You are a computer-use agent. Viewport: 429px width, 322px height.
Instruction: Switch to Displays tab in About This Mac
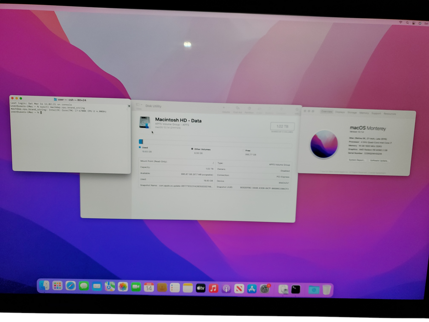click(x=340, y=112)
